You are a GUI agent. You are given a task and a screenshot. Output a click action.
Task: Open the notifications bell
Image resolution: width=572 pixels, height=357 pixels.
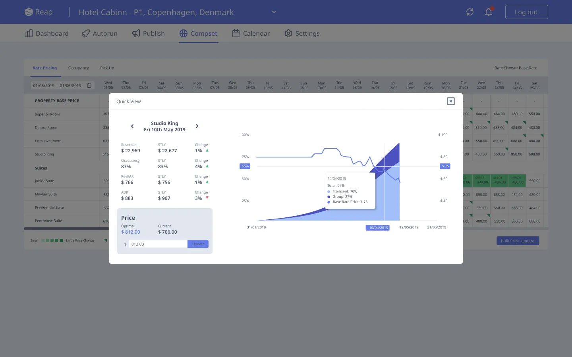point(489,12)
